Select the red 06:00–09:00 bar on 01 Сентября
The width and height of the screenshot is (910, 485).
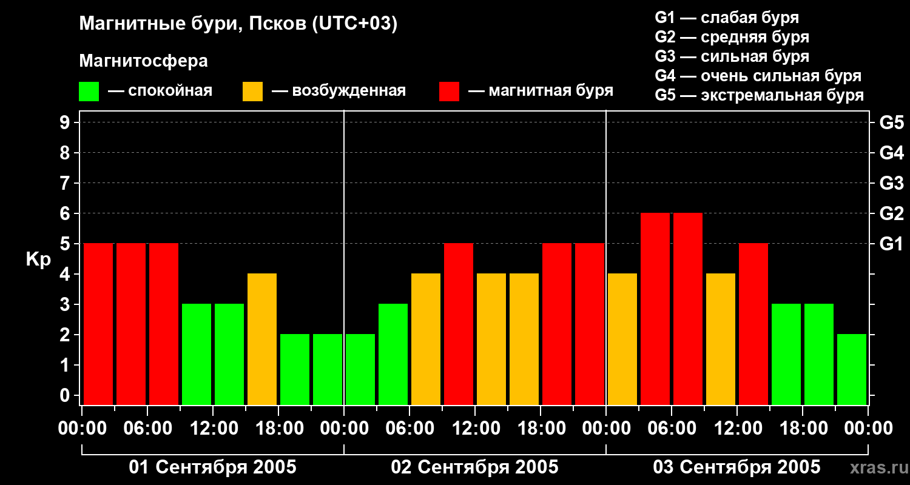(x=164, y=324)
